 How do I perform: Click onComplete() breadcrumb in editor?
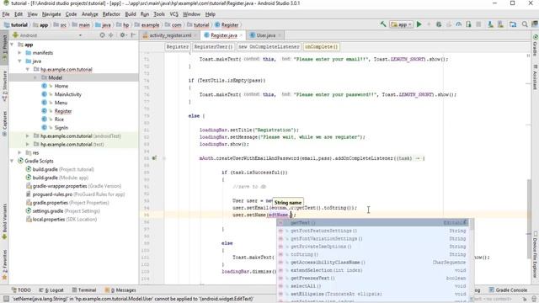(x=322, y=46)
